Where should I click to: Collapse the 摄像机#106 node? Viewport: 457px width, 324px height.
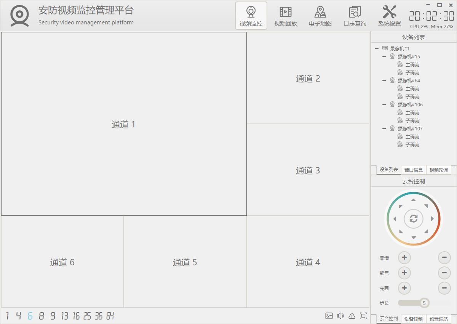384,104
